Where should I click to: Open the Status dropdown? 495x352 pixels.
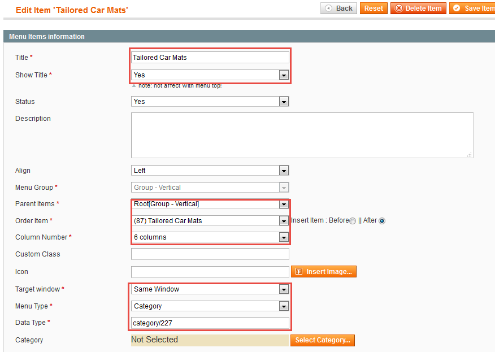point(210,101)
